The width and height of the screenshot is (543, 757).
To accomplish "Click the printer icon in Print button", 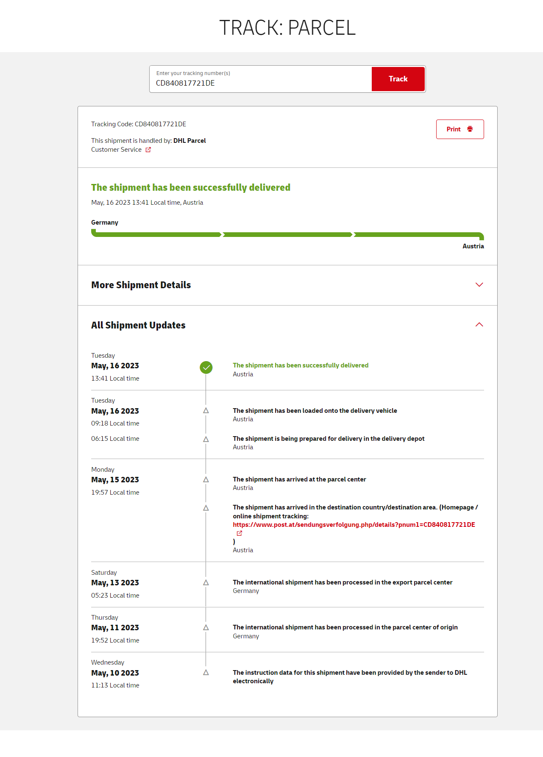I will 470,129.
